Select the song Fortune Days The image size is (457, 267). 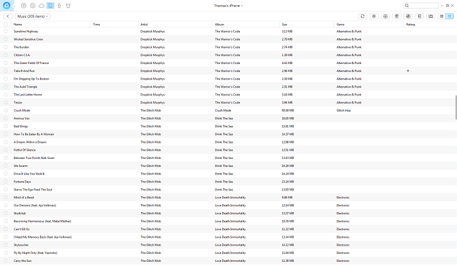[22, 181]
